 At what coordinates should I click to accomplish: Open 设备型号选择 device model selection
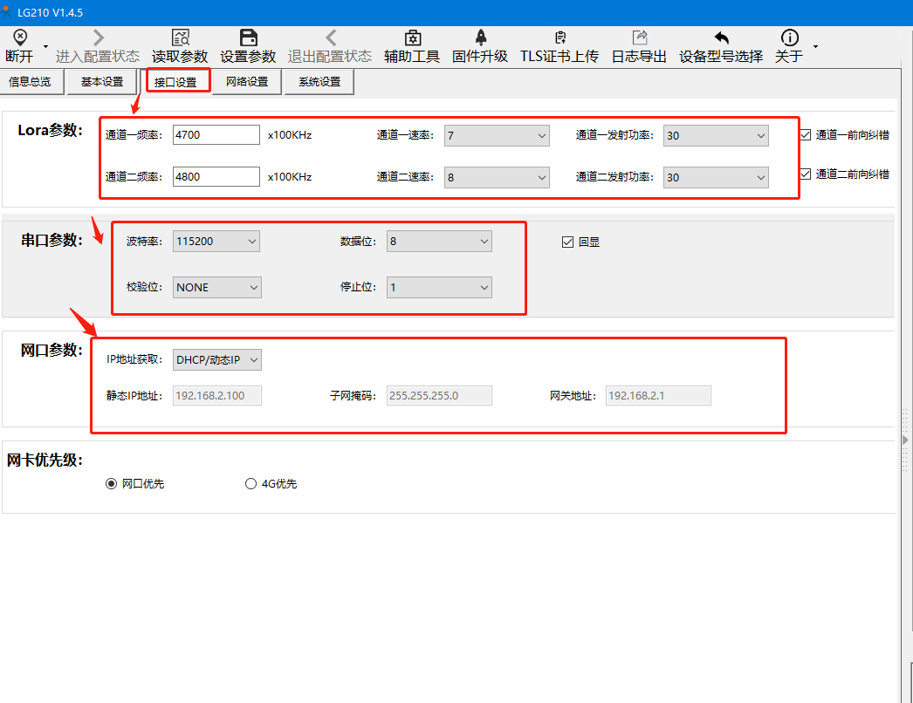pyautogui.click(x=721, y=38)
